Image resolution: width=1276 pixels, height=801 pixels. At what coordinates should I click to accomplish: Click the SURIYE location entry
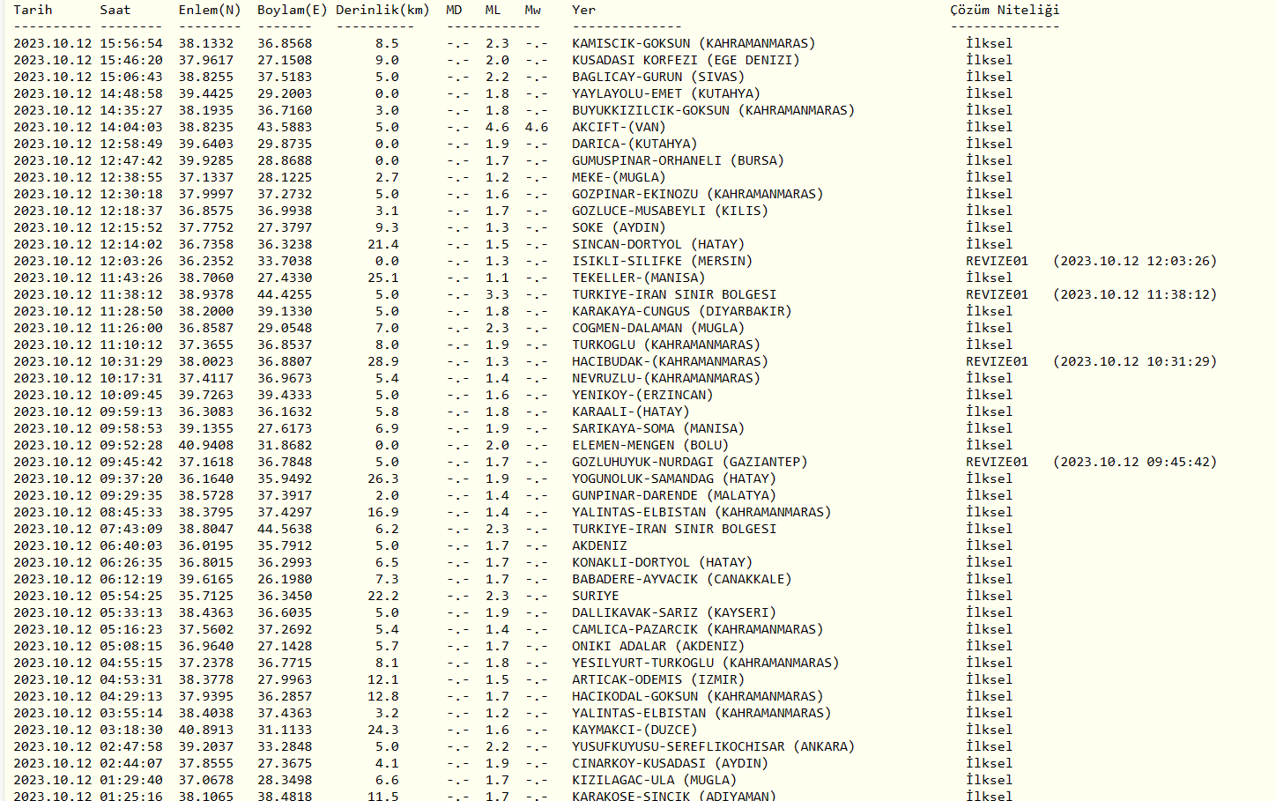click(596, 596)
